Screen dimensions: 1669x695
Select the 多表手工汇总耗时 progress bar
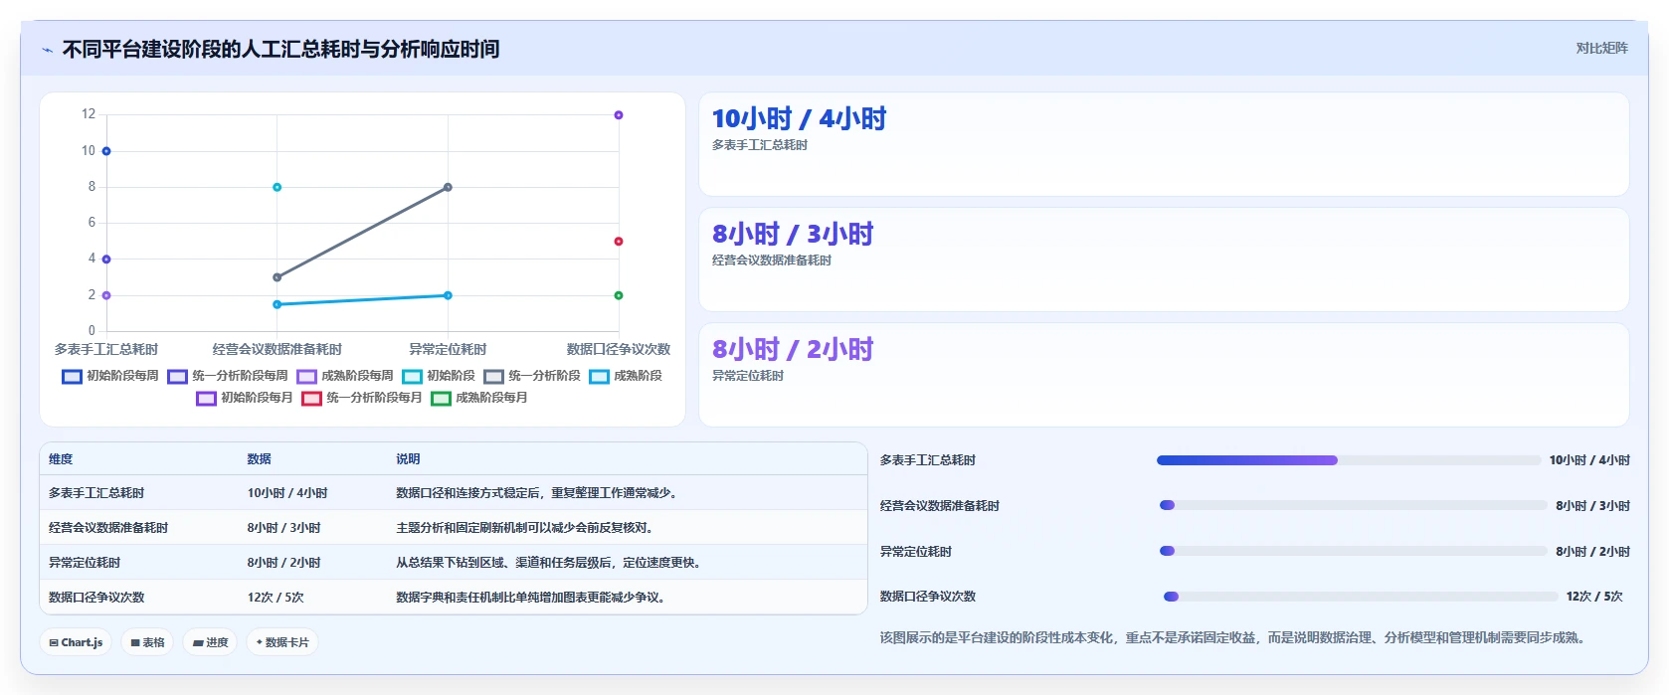tap(1349, 460)
